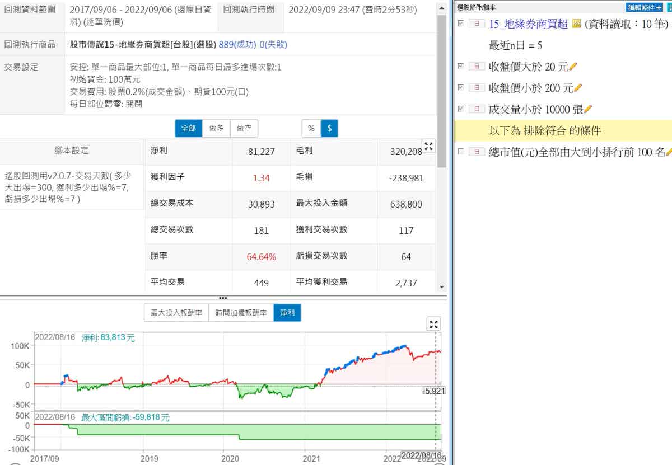This screenshot has width=672, height=465.
Task: Click pencil icon next to 成交量小於 10000 張
Action: point(588,109)
